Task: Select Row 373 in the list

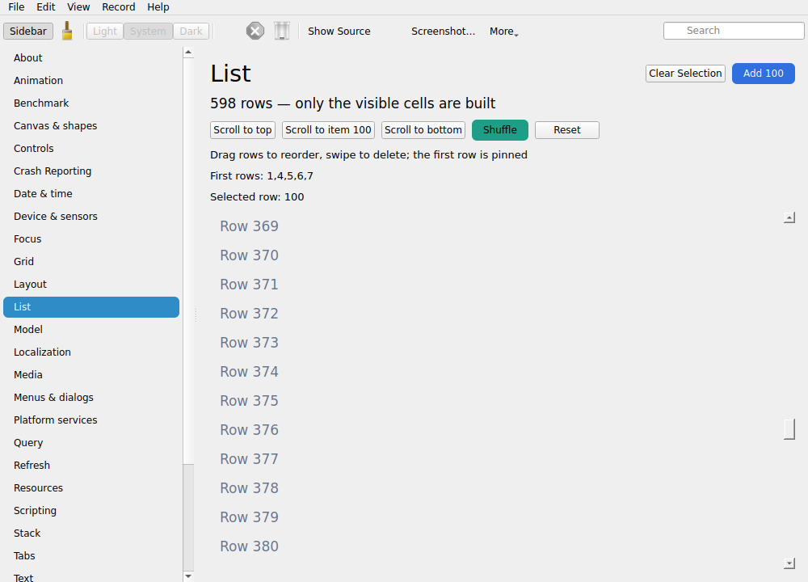Action: (x=497, y=343)
